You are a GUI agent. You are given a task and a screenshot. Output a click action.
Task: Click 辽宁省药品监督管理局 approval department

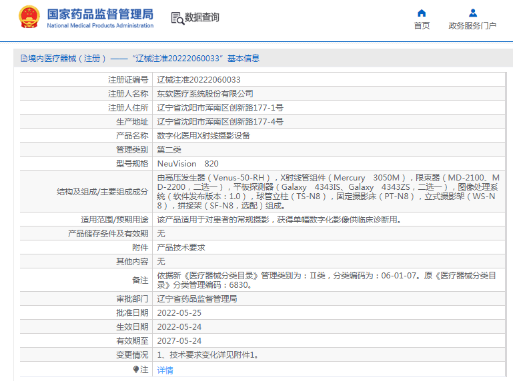pos(197,299)
